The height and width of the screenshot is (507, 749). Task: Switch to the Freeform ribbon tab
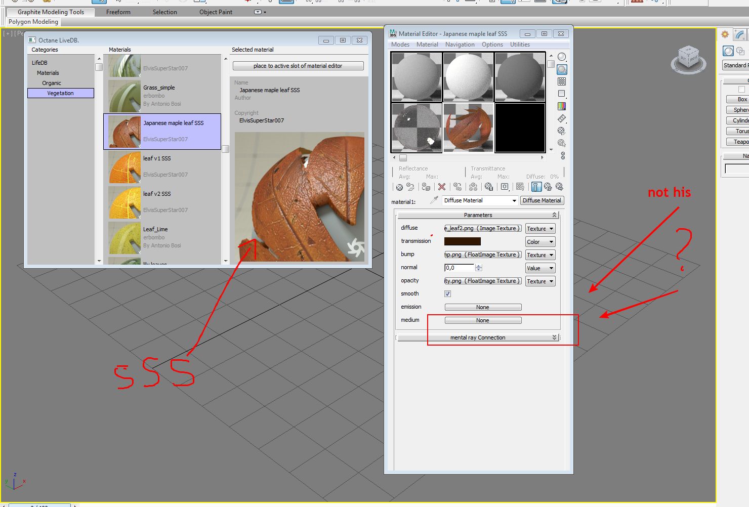[x=118, y=12]
